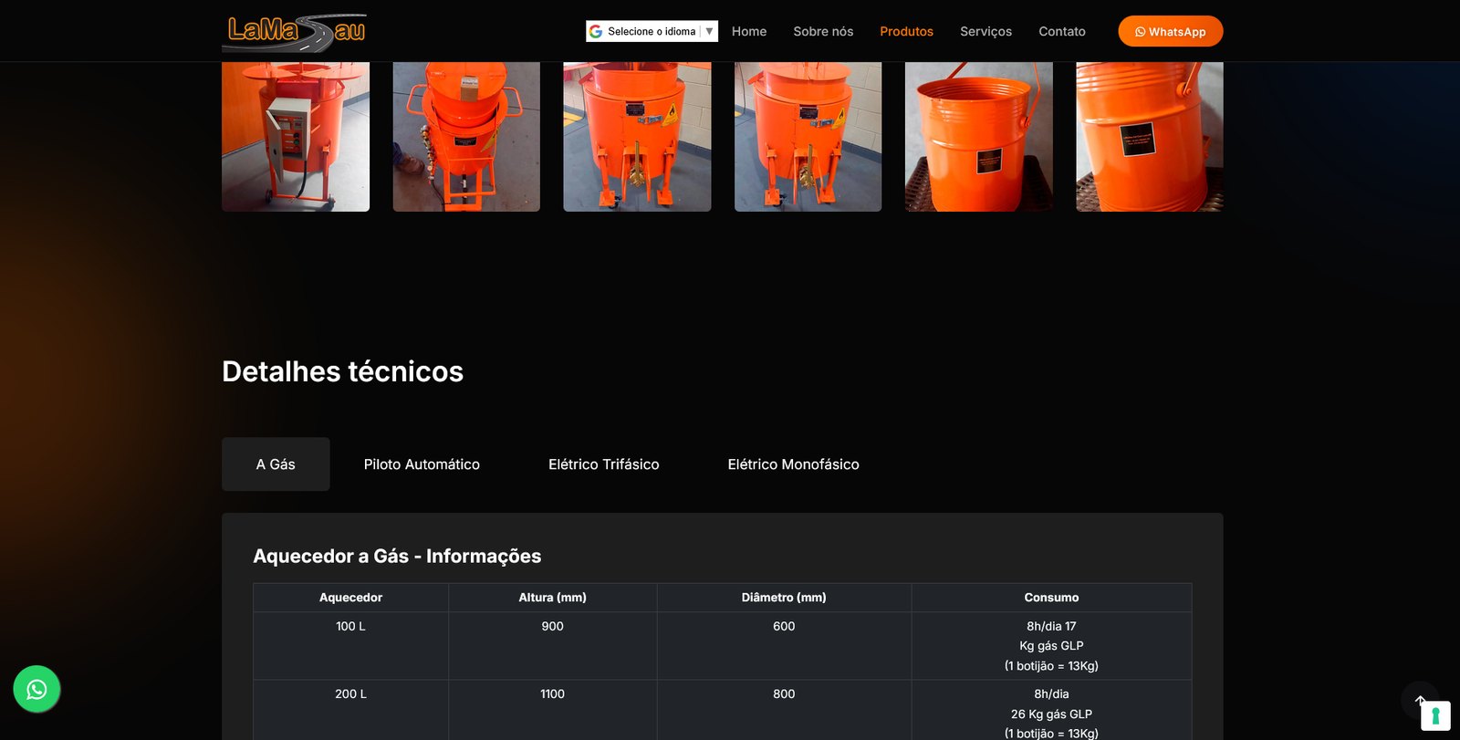The width and height of the screenshot is (1460, 740).
Task: Go to the Home menu item
Action: tap(749, 31)
